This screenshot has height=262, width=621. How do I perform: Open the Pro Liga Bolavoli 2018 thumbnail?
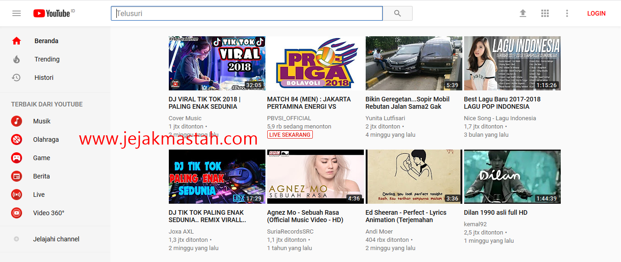point(316,63)
